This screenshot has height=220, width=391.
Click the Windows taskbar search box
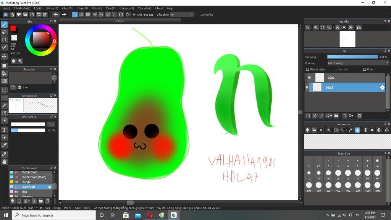tap(53, 215)
